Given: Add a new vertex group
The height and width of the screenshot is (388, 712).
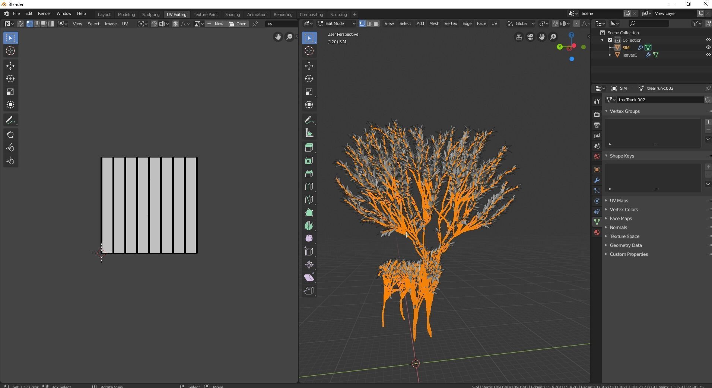Looking at the screenshot, I should pos(708,122).
